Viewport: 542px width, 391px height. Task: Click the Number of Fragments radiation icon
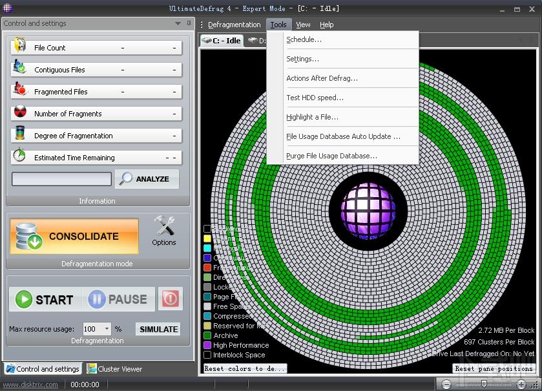tap(20, 112)
